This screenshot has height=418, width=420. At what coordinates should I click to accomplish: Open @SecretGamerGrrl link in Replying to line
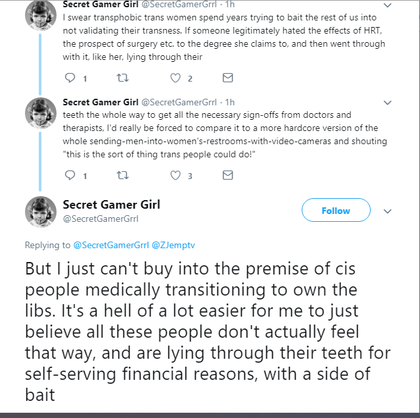111,245
